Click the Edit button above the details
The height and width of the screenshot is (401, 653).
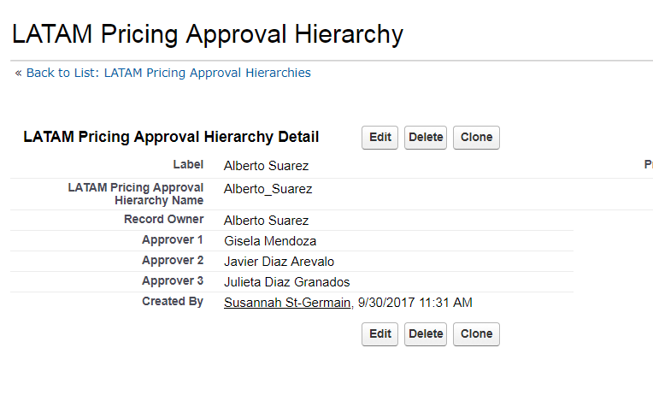[380, 138]
